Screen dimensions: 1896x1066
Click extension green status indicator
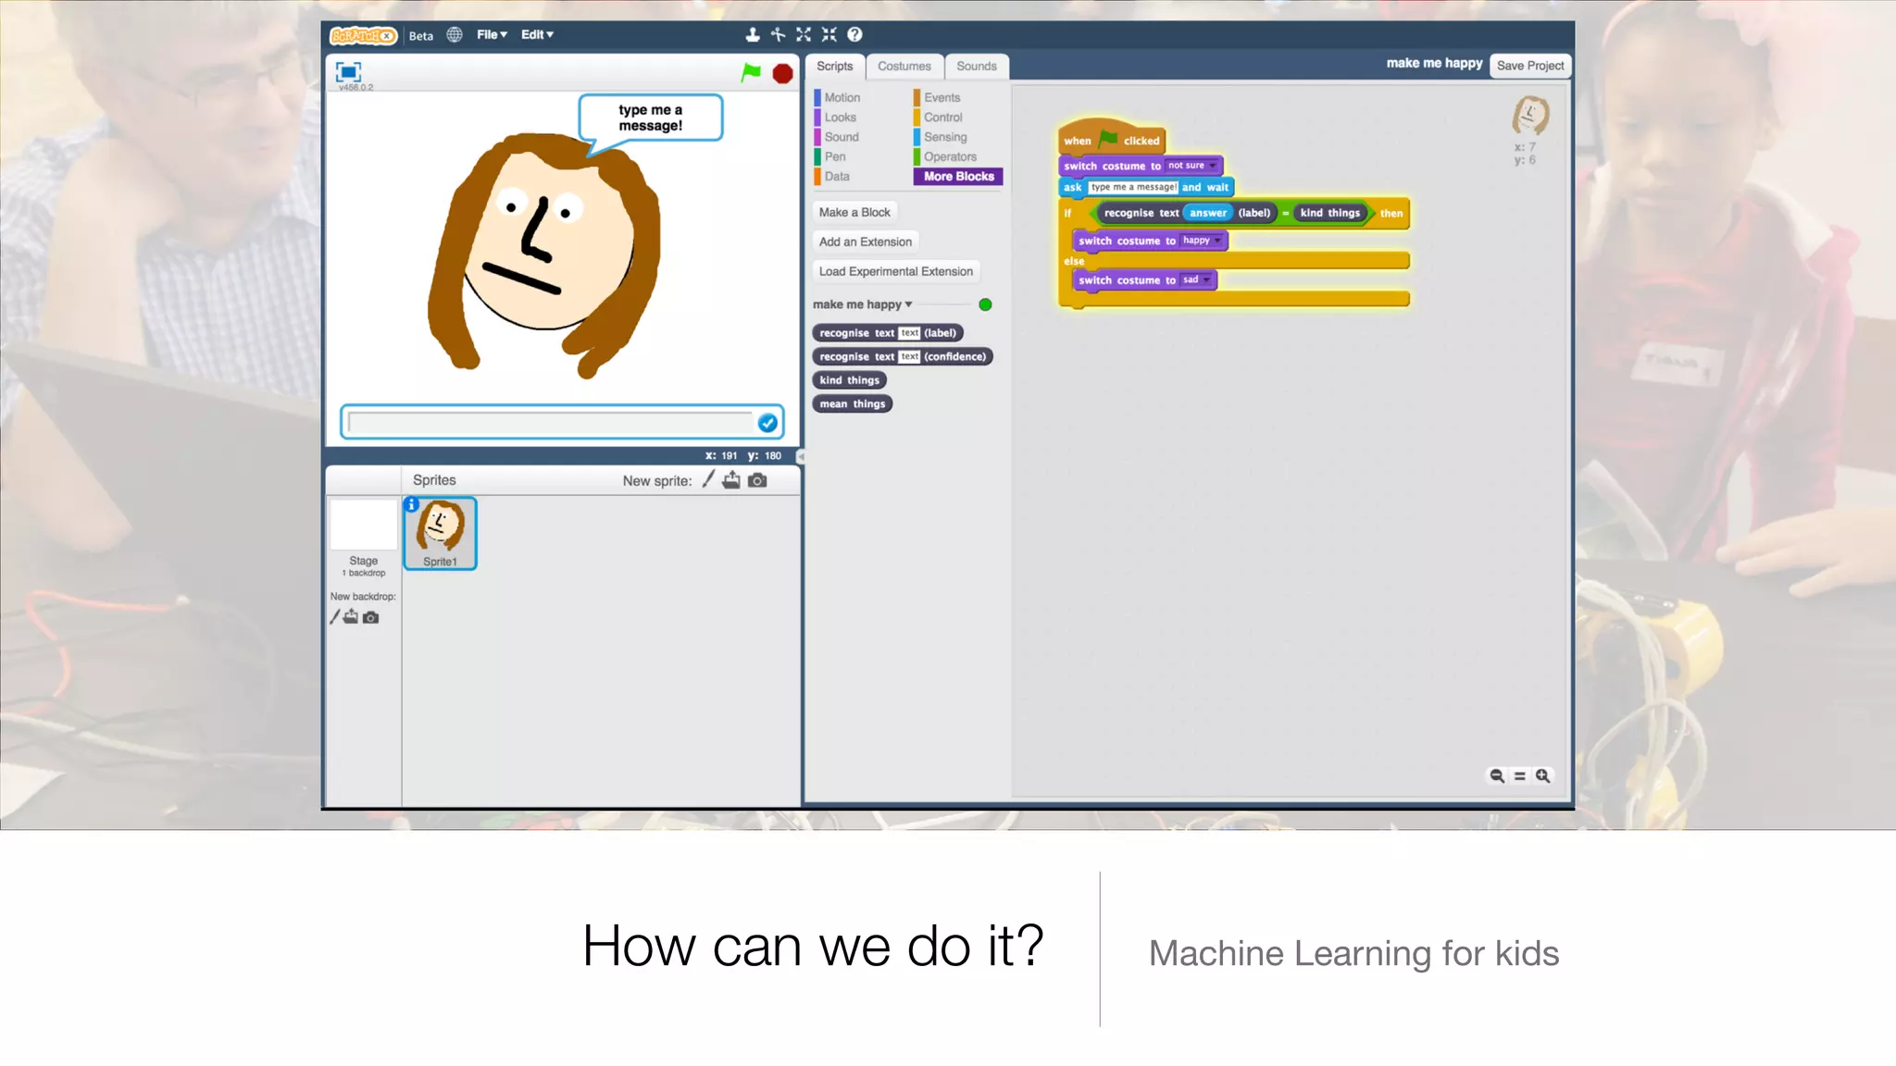coord(985,304)
